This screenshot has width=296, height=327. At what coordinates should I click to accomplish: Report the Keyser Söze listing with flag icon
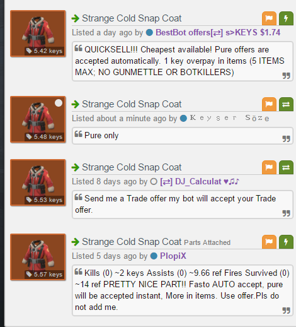[x=269, y=104]
